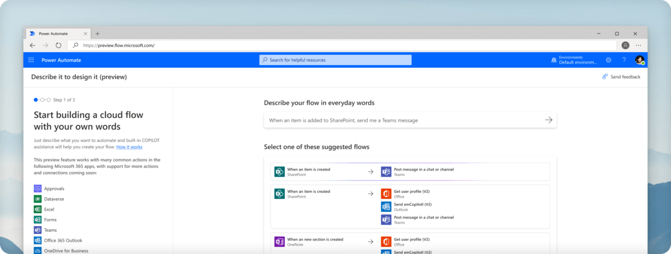Select first suggested flow SharePoint to Teams
Image resolution: width=671 pixels, height=254 pixels.
click(410, 172)
